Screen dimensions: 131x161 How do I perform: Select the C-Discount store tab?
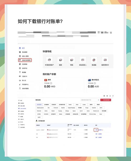click(x=56, y=108)
